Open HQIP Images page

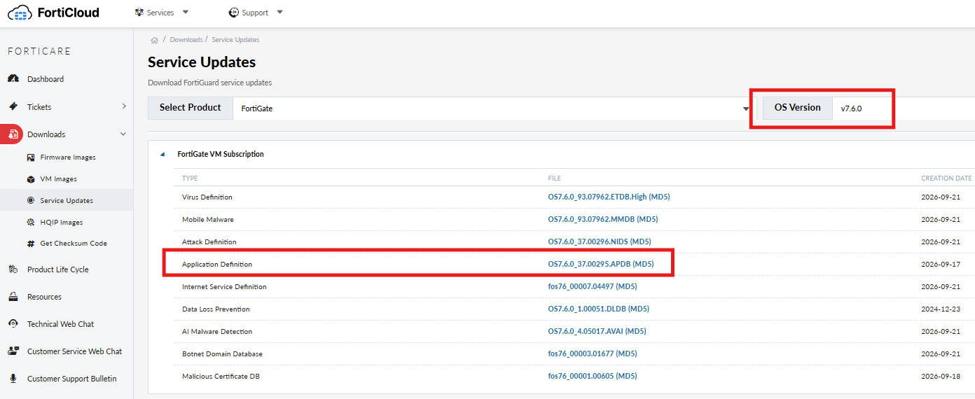point(62,223)
